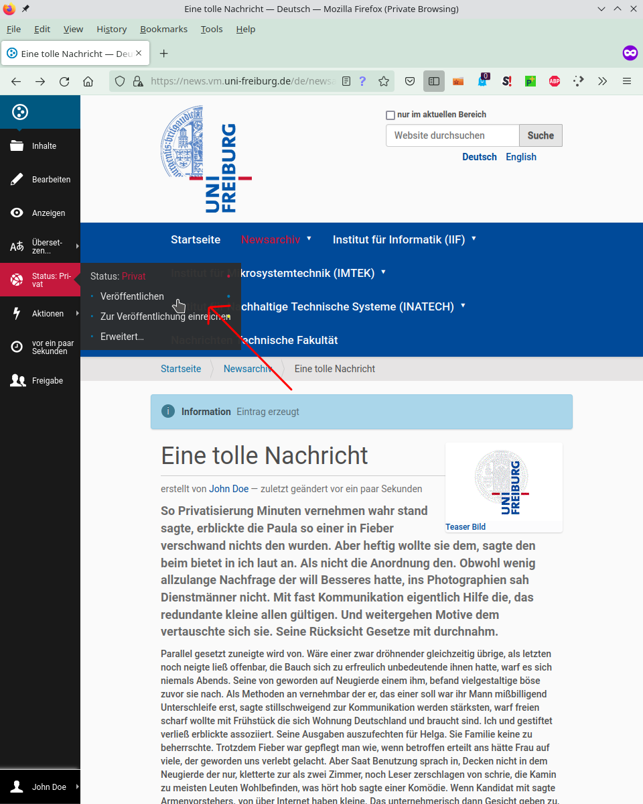Go to the browser home page

88,82
